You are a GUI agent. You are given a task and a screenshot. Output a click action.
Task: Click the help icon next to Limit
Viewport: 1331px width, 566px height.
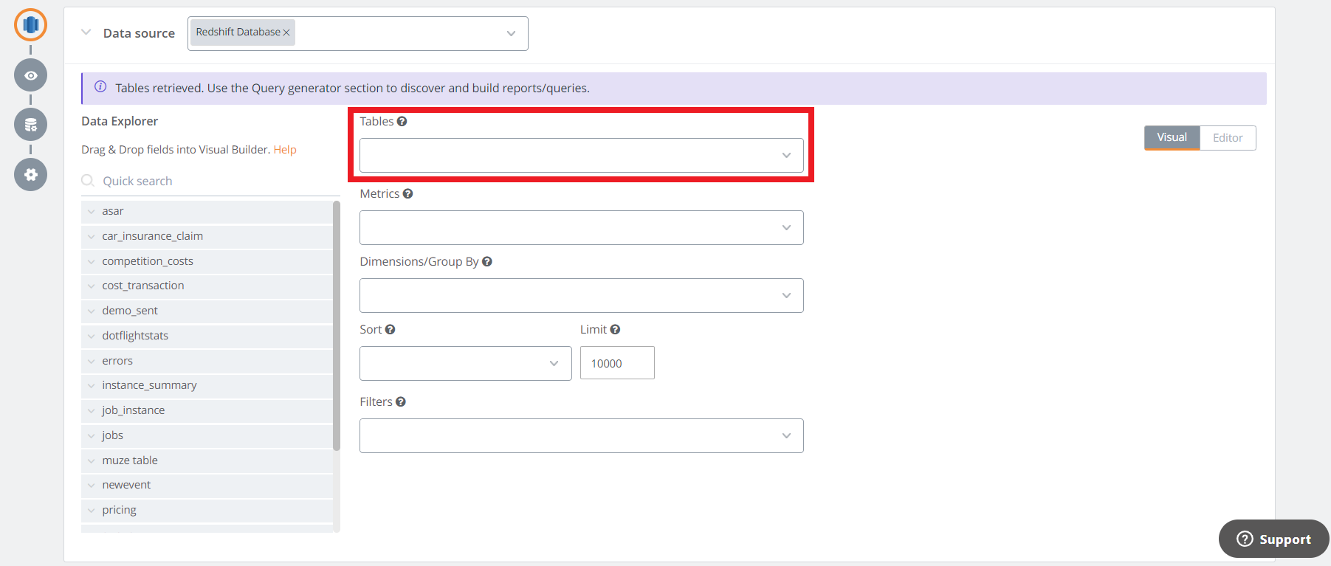pyautogui.click(x=615, y=330)
